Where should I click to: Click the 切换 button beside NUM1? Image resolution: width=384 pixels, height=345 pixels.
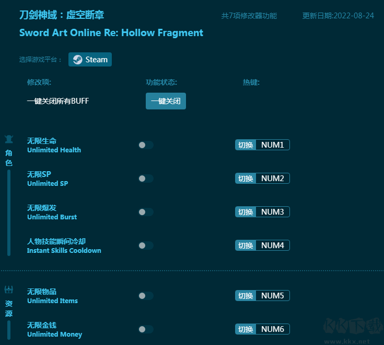(x=246, y=145)
